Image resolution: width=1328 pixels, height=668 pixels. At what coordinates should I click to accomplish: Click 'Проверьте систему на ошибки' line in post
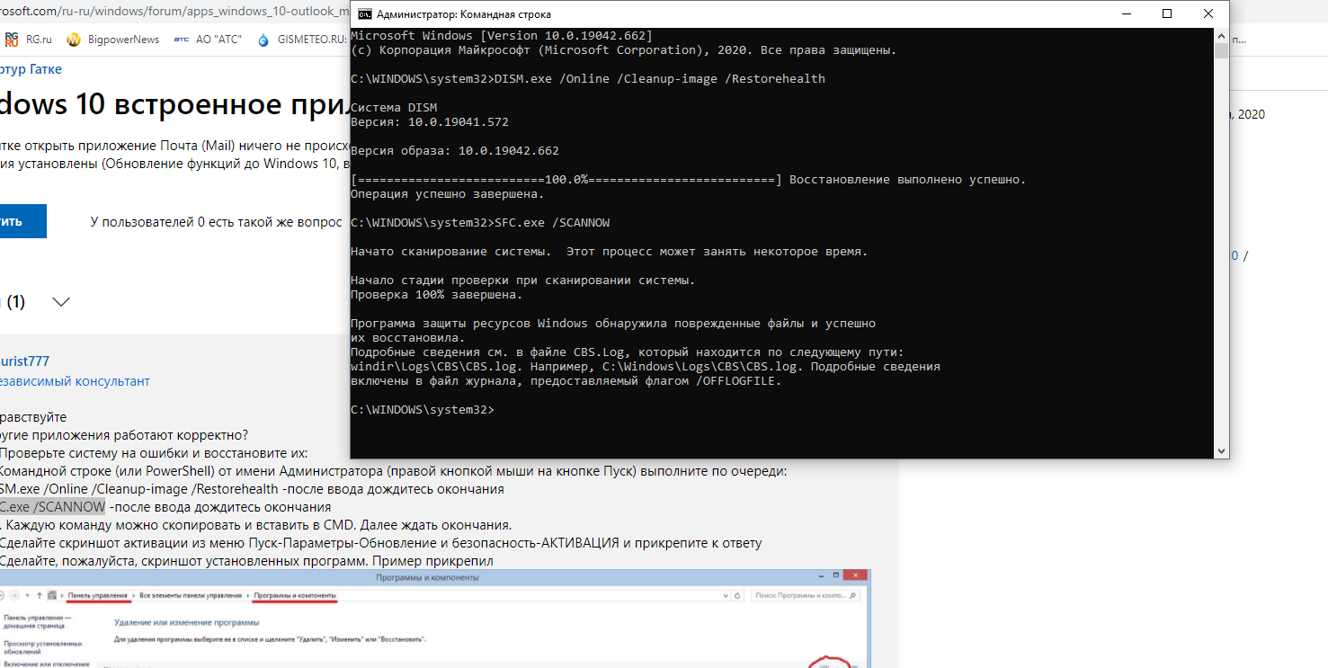[x=154, y=453]
